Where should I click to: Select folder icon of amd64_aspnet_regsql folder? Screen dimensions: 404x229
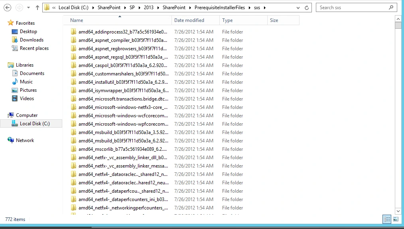[73, 57]
